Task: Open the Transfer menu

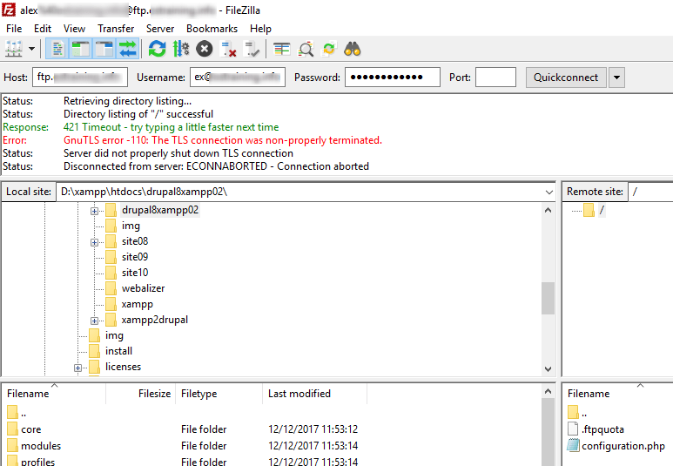Action: pos(116,29)
